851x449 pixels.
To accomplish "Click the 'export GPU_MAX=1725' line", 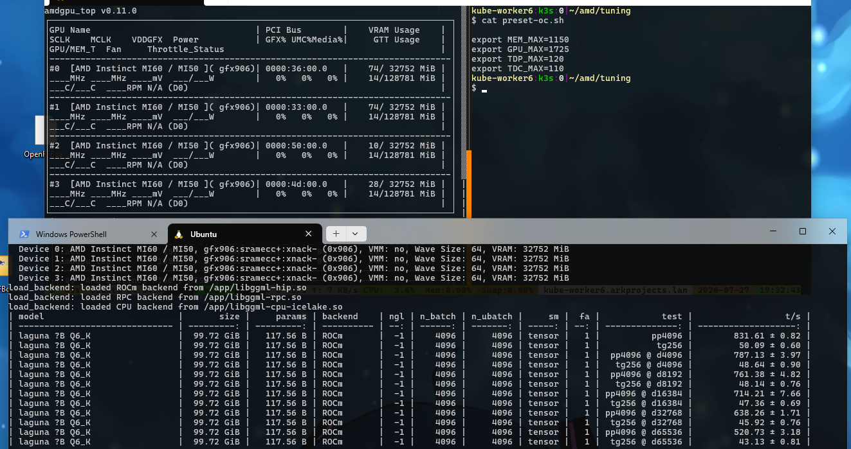I will click(x=520, y=49).
